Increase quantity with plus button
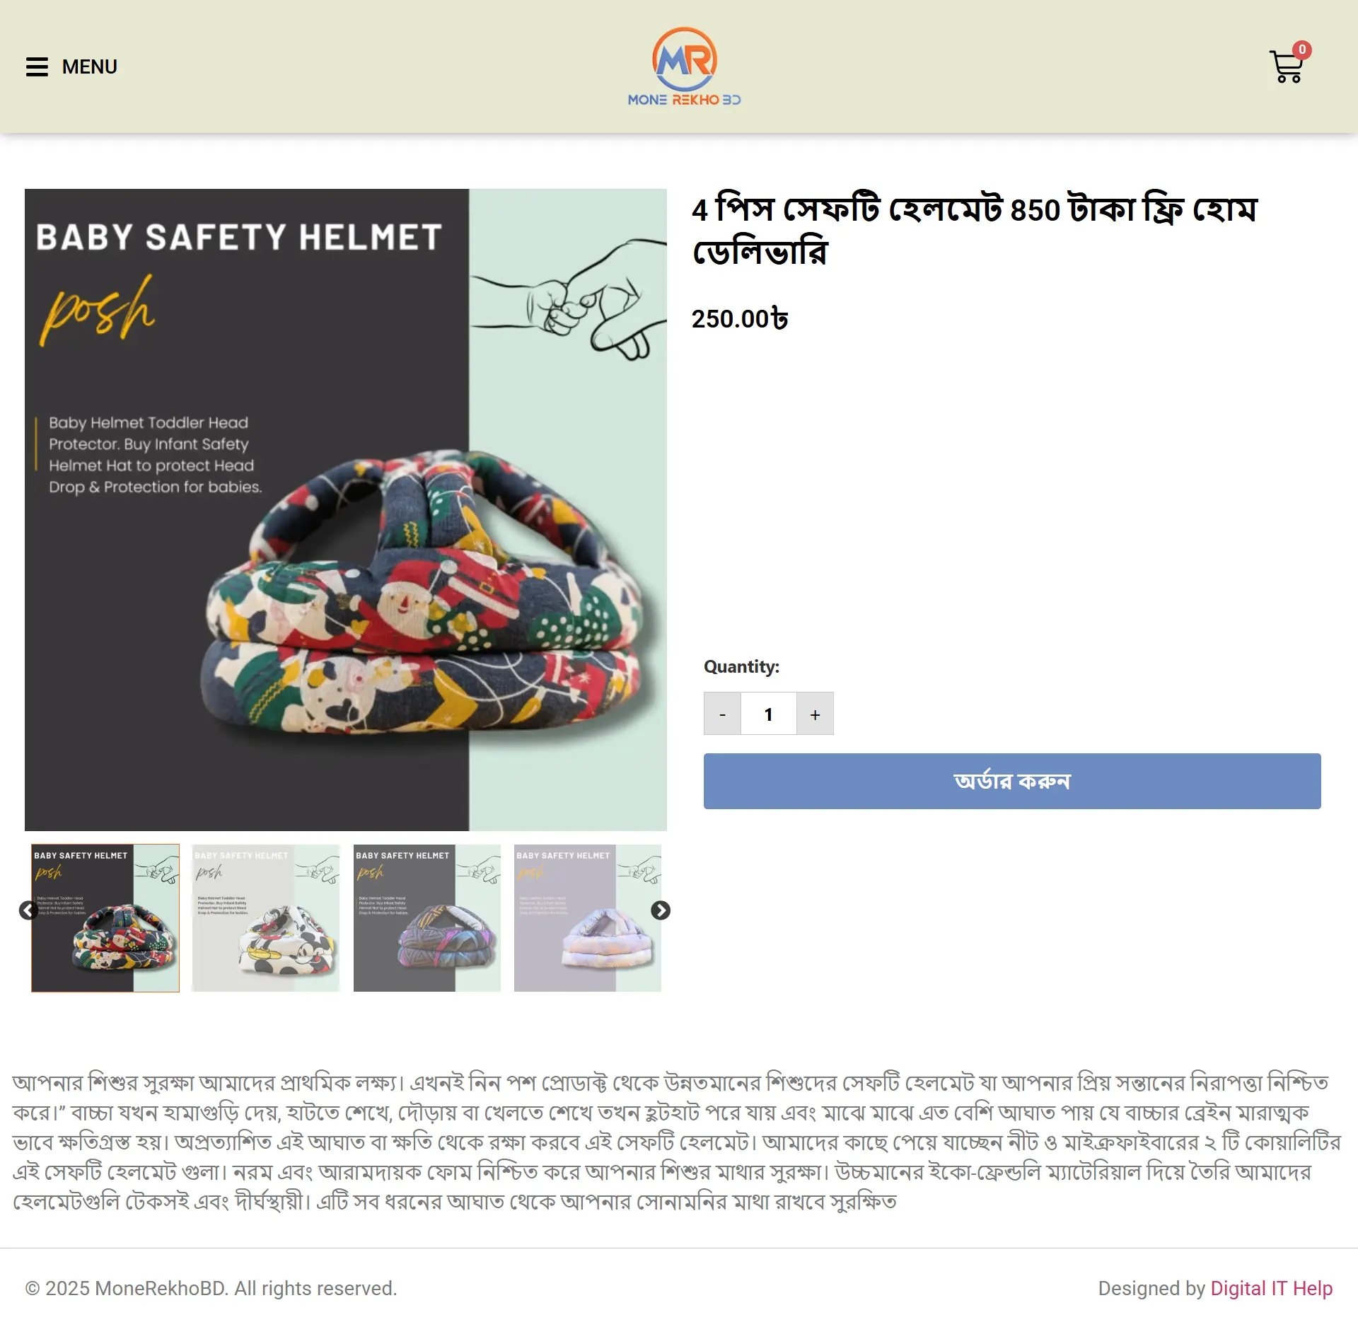The width and height of the screenshot is (1358, 1339). click(815, 714)
